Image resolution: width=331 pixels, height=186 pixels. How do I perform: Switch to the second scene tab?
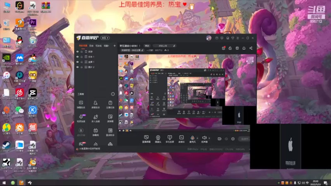point(91,46)
